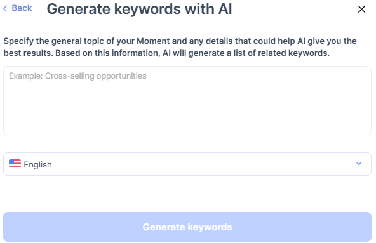Image resolution: width=376 pixels, height=243 pixels.
Task: Expand language list with the chevron arrow
Action: [359, 164]
